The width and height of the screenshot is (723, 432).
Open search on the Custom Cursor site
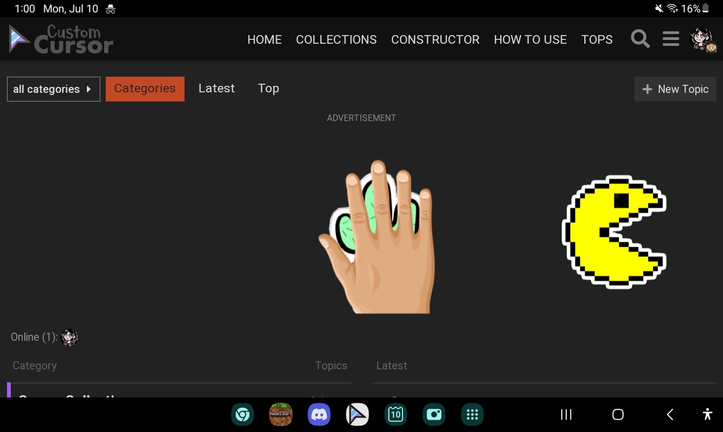click(x=640, y=38)
